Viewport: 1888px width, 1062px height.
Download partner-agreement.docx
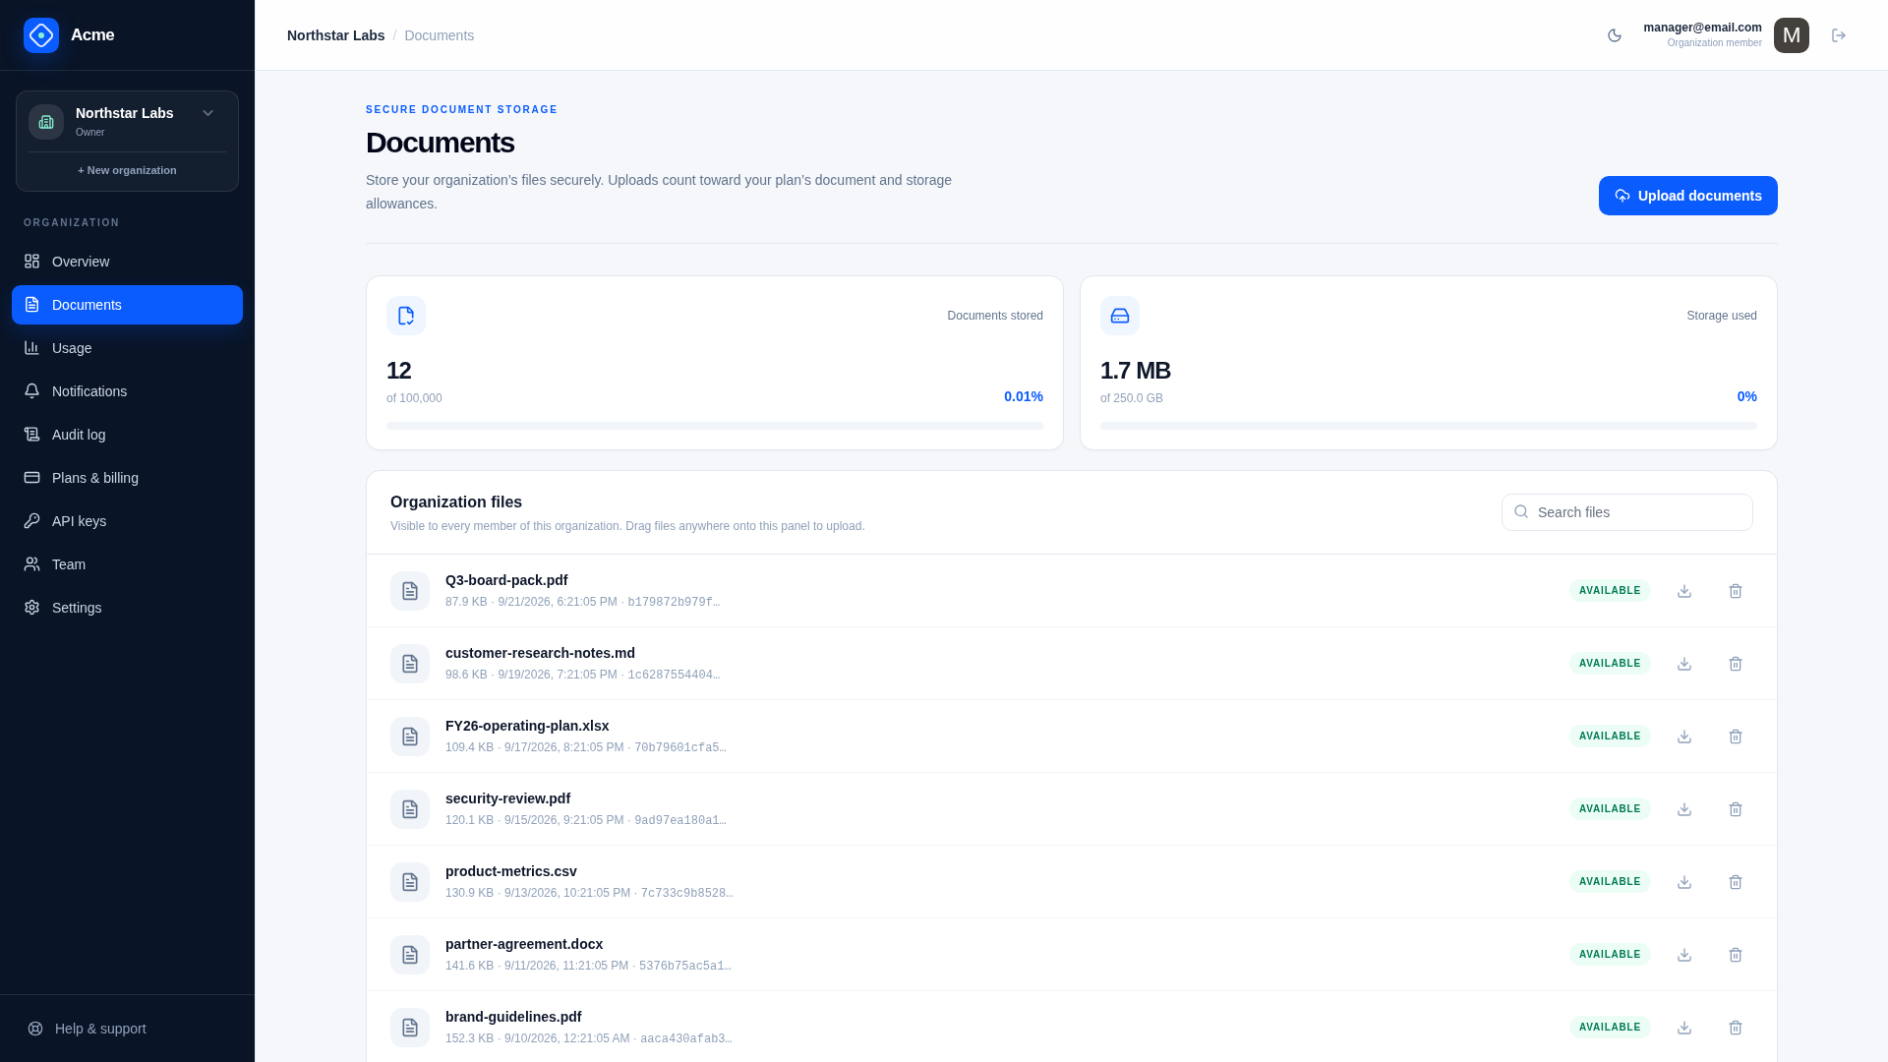(x=1684, y=955)
